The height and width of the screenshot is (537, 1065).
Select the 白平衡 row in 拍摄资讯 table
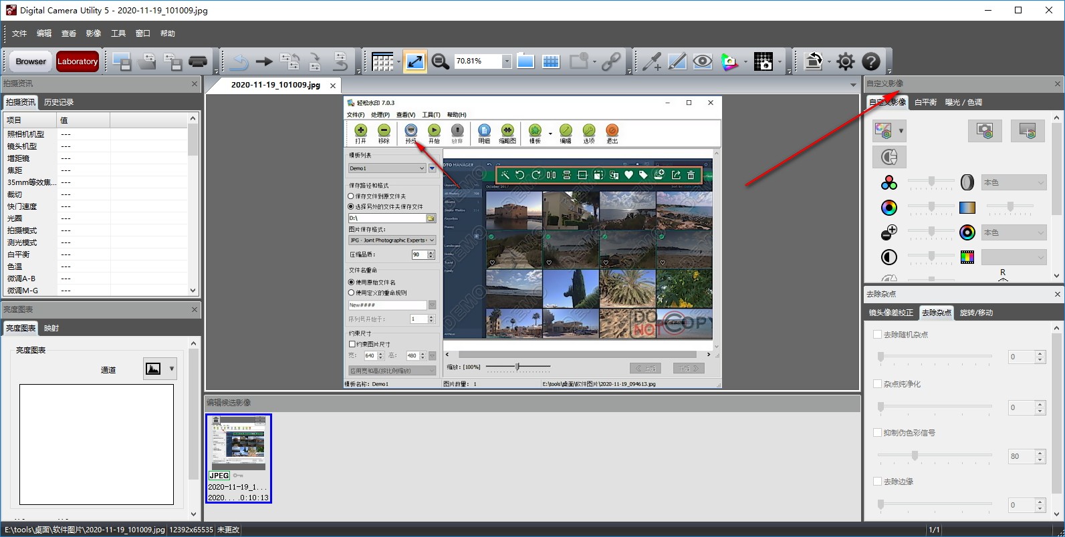click(97, 254)
